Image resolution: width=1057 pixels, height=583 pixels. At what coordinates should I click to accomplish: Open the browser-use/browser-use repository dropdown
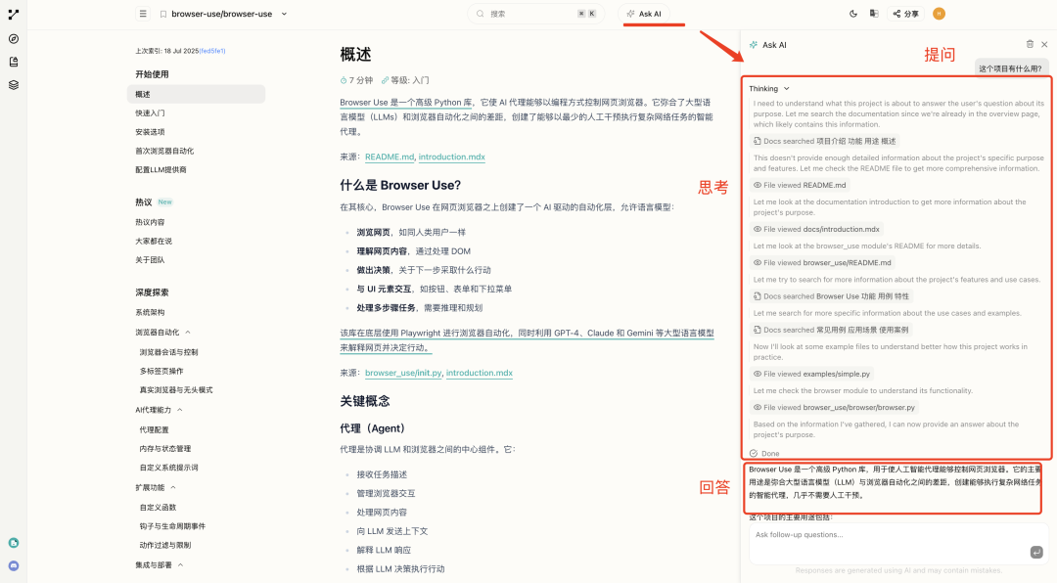tap(284, 14)
